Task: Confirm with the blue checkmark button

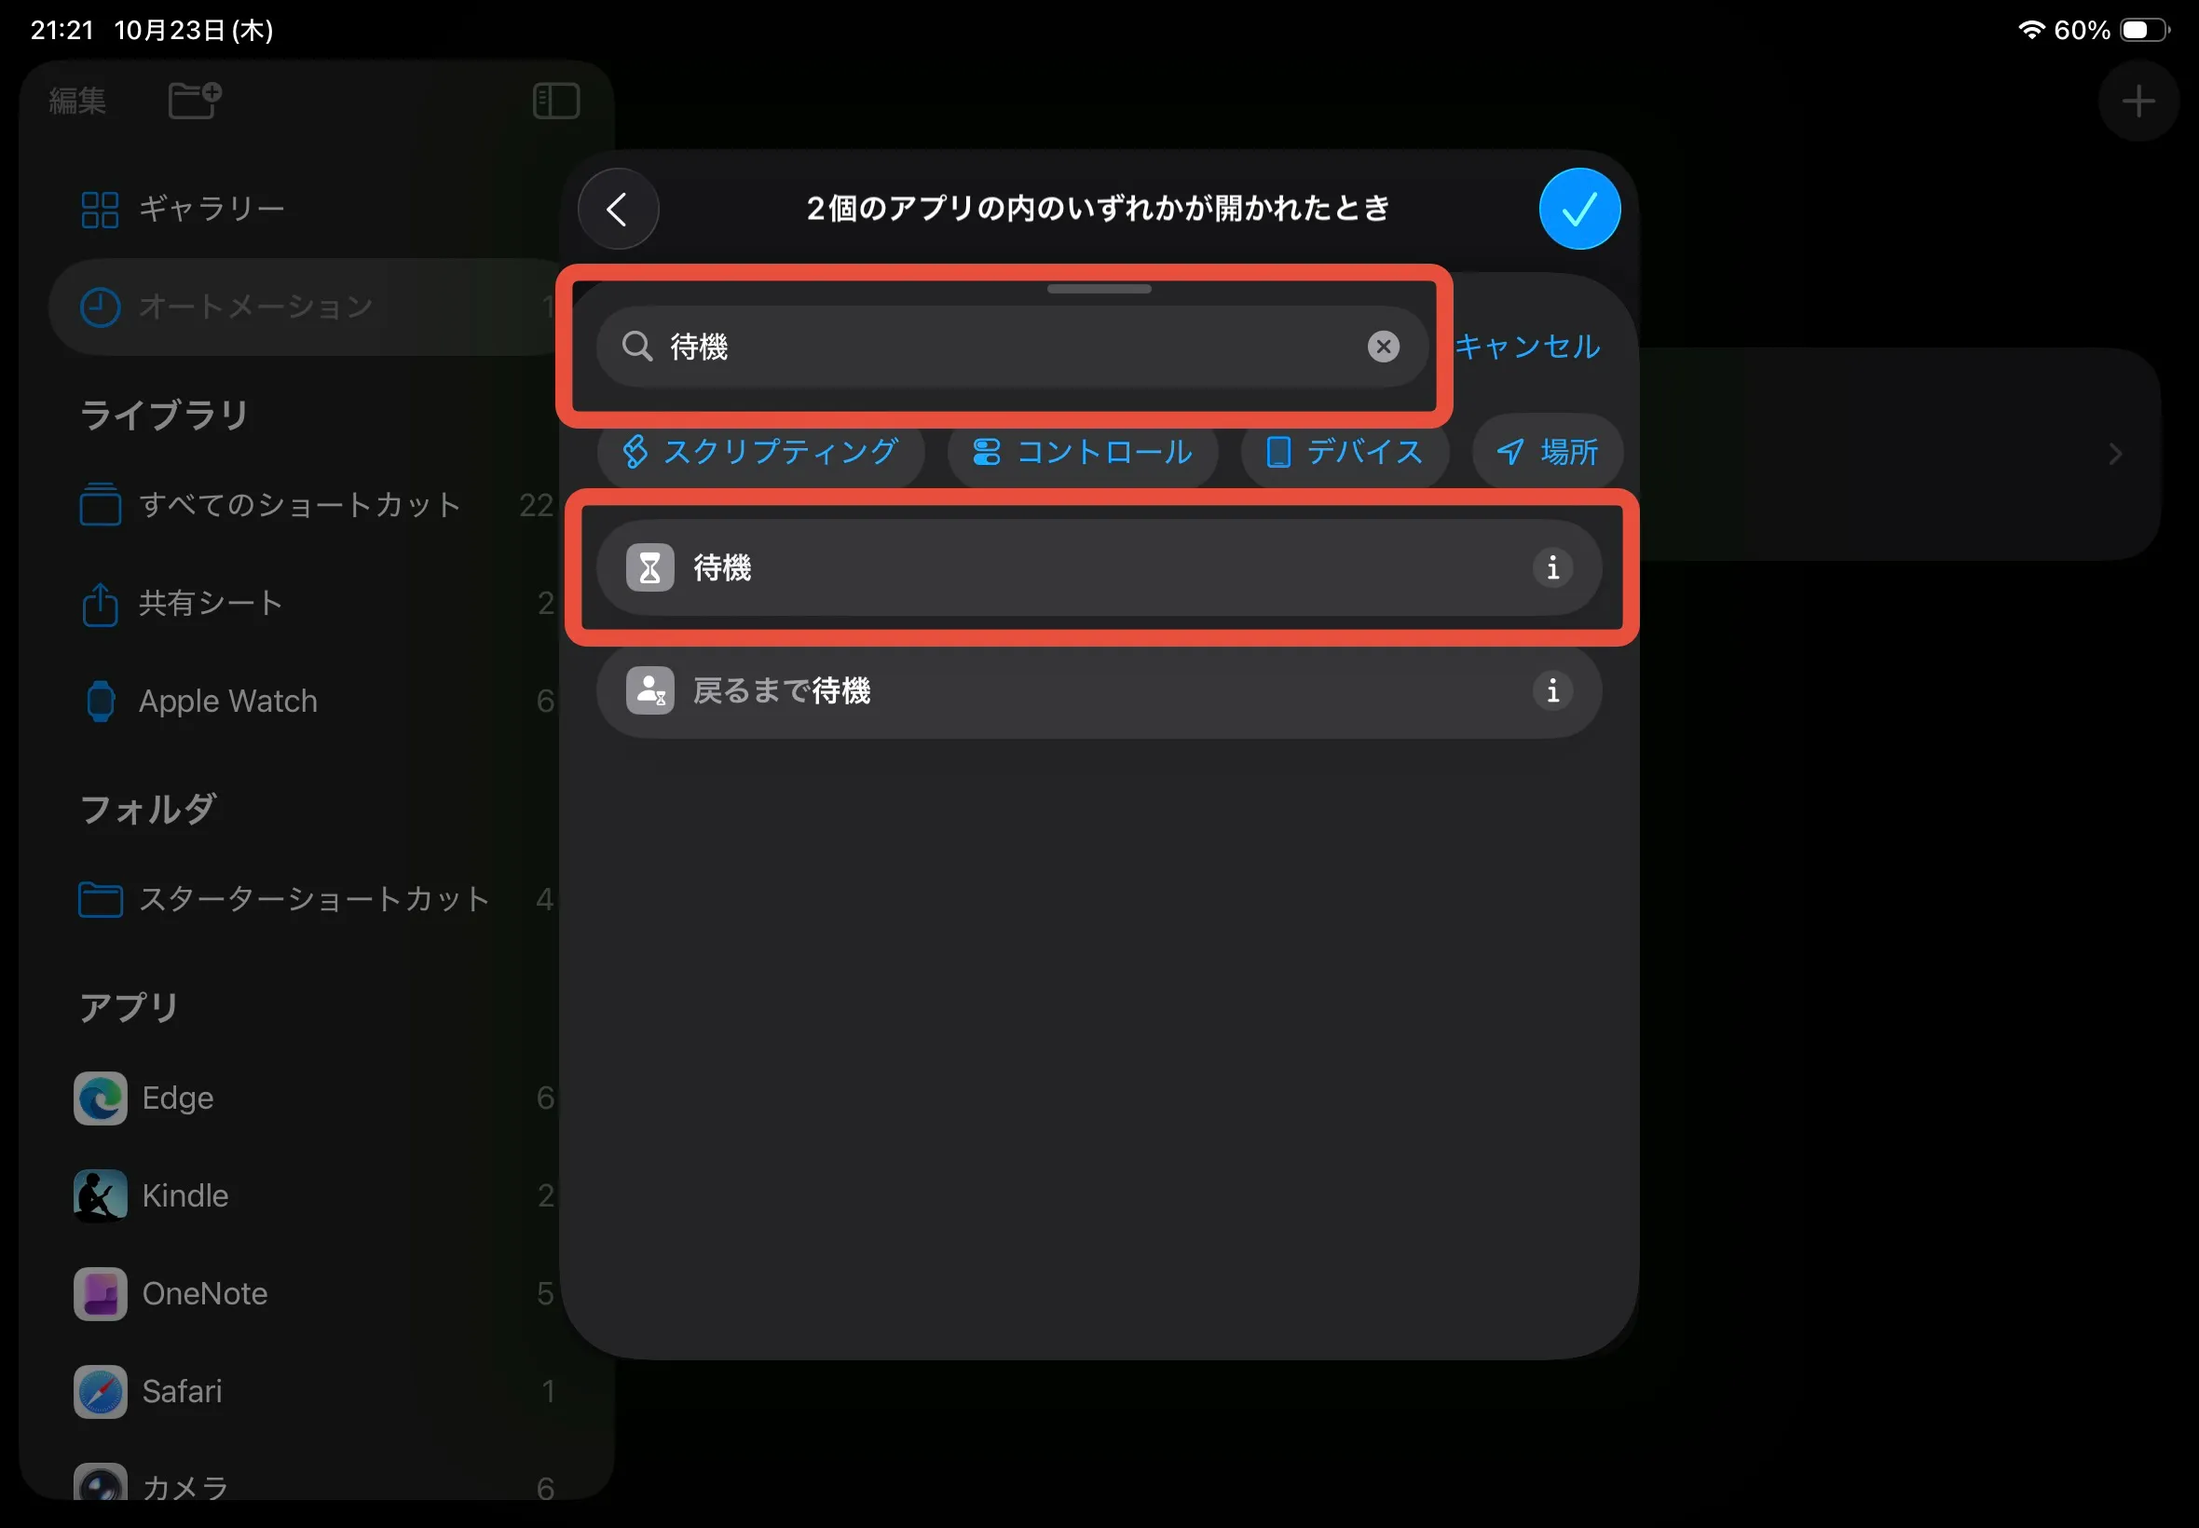Action: click(1578, 209)
